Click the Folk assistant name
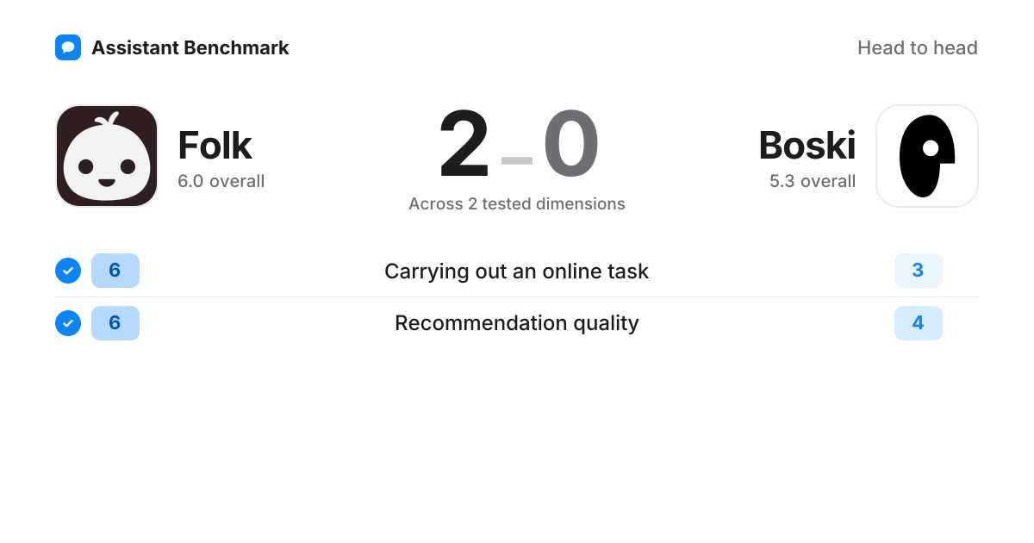1034x543 pixels. [x=215, y=146]
